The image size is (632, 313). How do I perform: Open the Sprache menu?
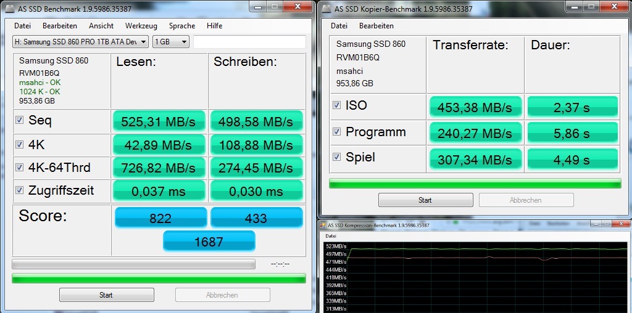pyautogui.click(x=182, y=26)
